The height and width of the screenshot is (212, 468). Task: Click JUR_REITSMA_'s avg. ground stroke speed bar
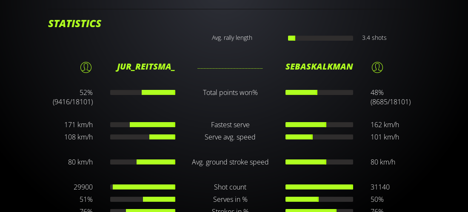tap(143, 162)
